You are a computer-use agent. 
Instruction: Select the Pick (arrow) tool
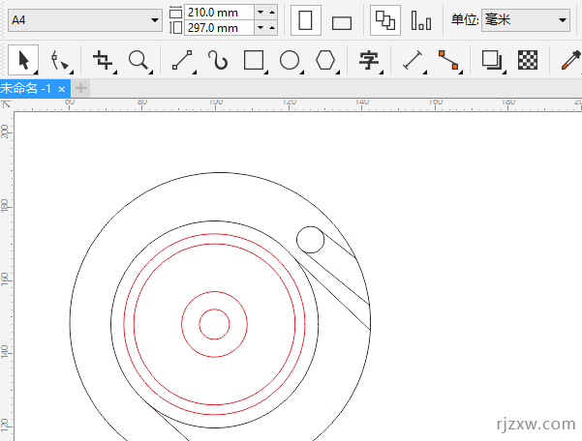pyautogui.click(x=23, y=61)
